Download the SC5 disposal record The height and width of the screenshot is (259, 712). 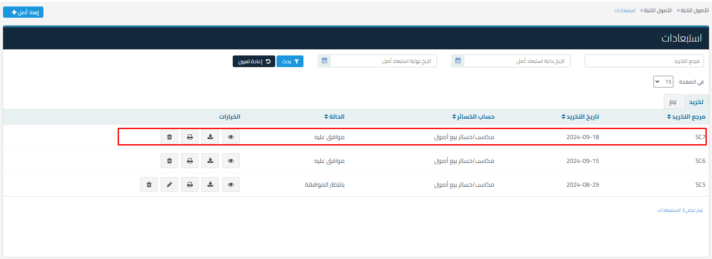point(210,185)
